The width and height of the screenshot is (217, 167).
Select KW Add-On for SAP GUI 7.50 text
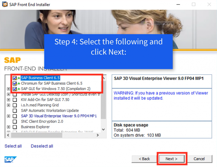coord(45,100)
